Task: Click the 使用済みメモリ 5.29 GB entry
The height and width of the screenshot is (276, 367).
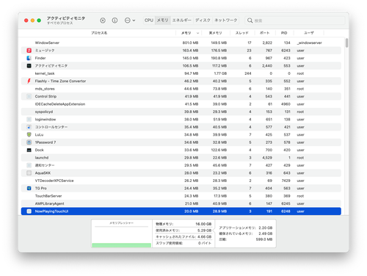Action: click(183, 230)
